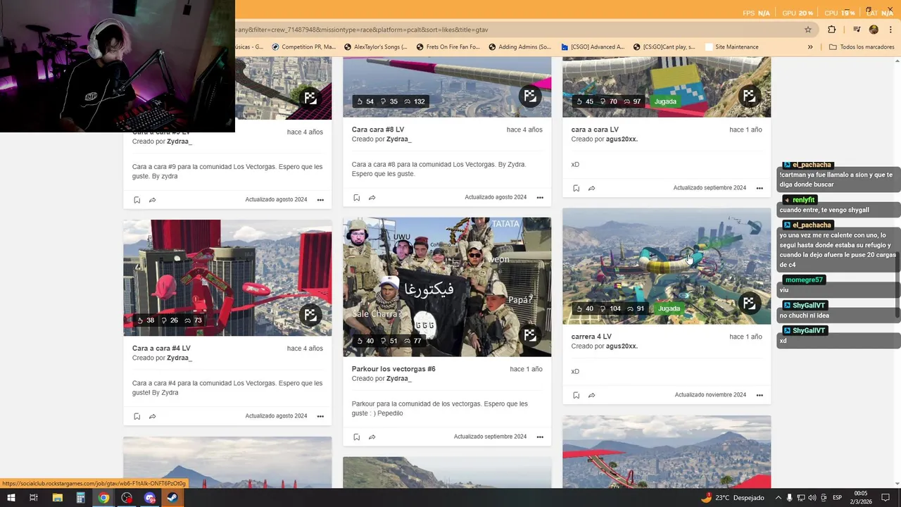Open AlexTaylor's Songs bookmark
This screenshot has width=901, height=507.
376,47
